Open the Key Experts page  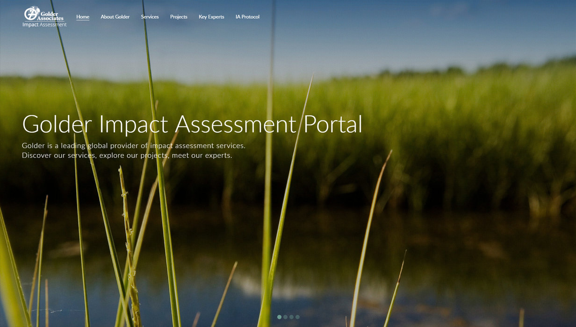(x=211, y=17)
